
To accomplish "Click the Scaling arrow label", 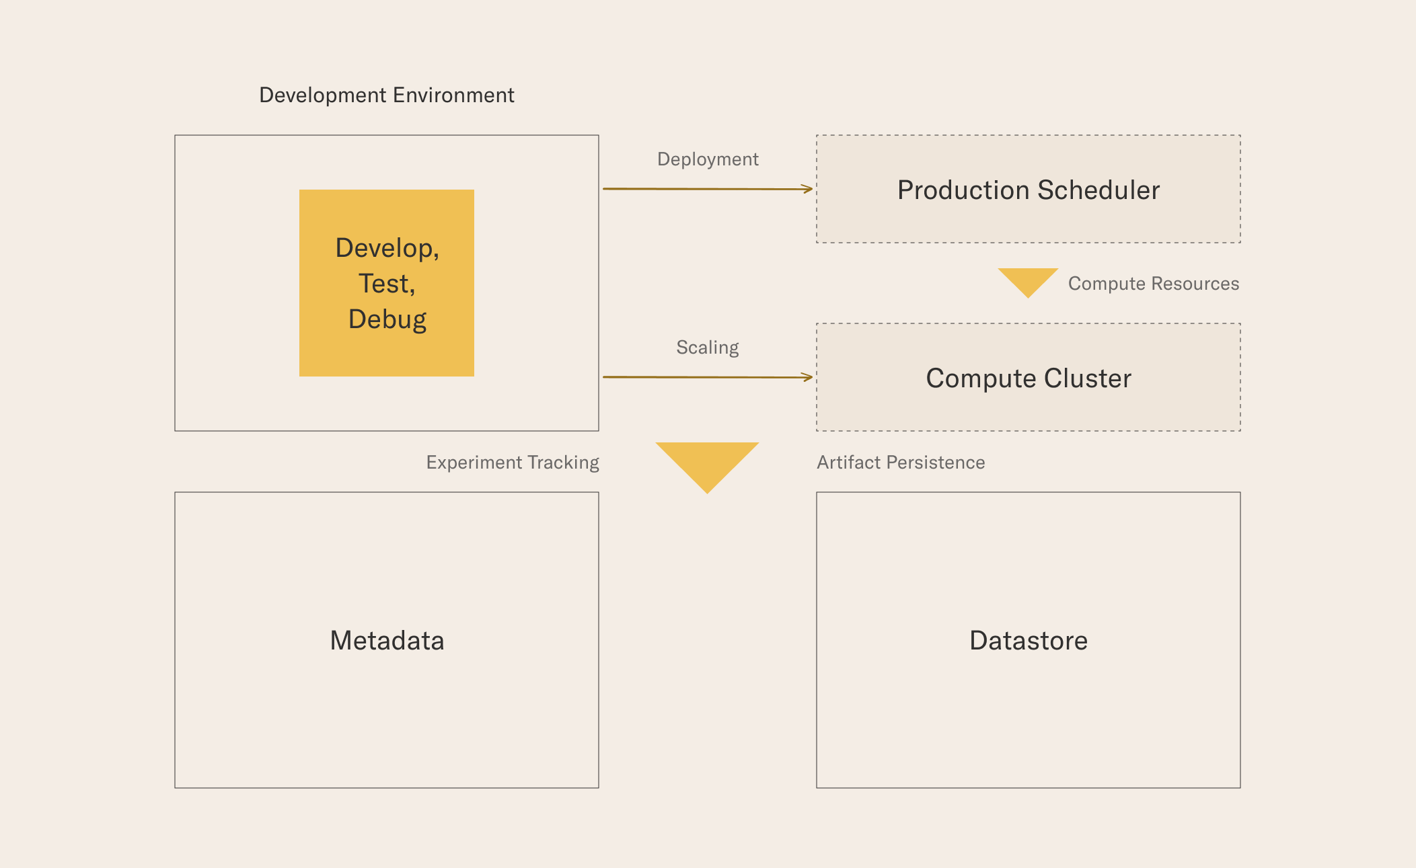I will (708, 348).
